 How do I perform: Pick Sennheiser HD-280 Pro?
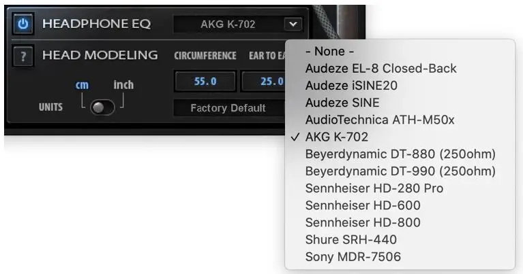click(x=374, y=188)
